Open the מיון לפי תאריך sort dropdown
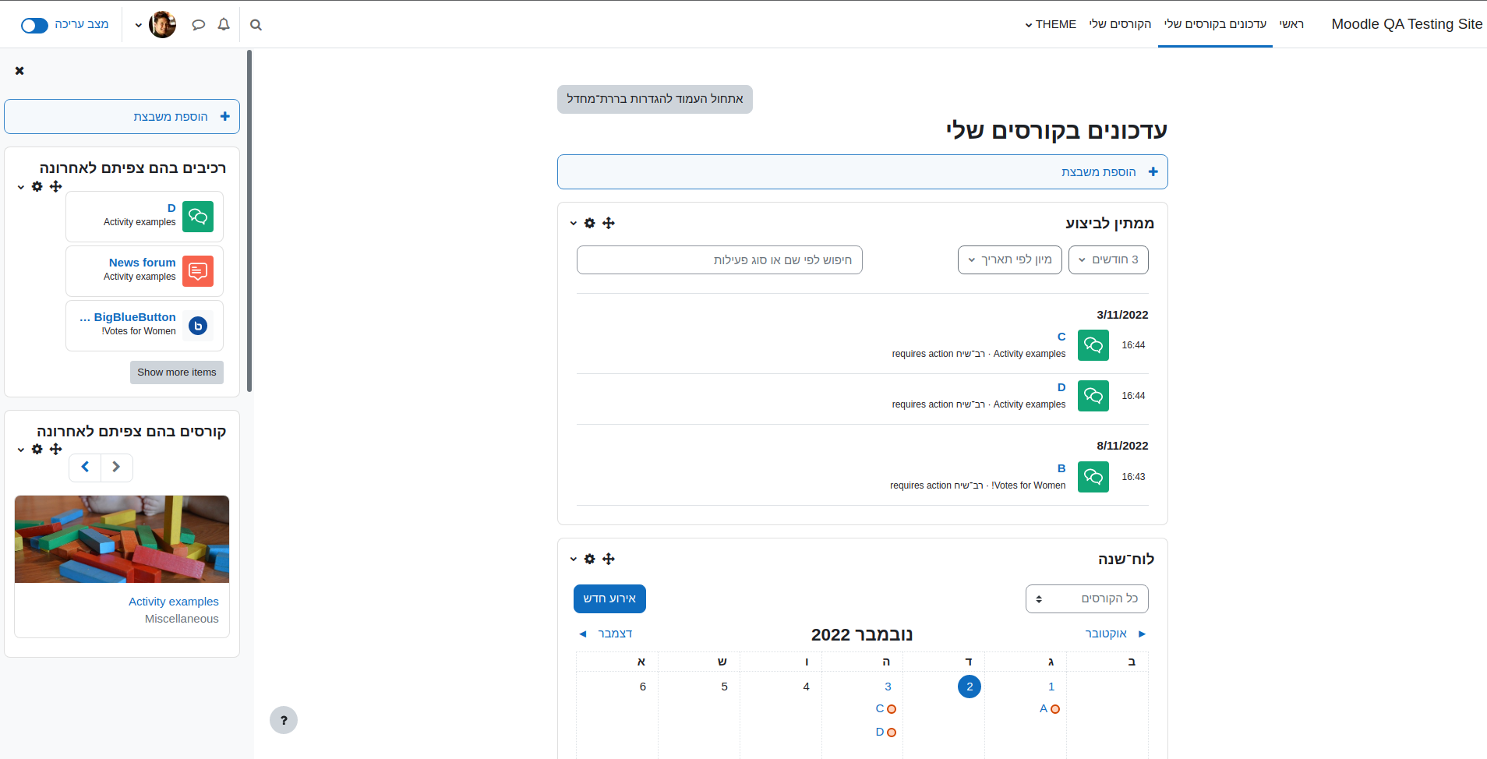 [1010, 259]
